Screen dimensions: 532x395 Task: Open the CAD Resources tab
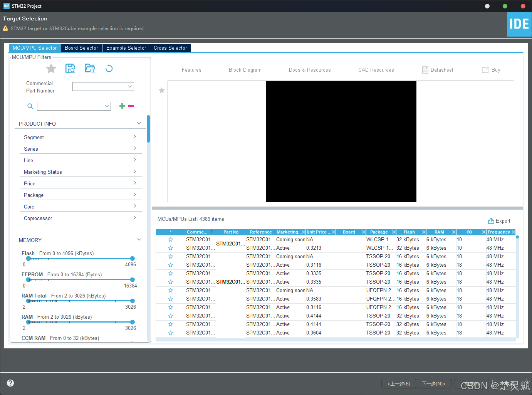pyautogui.click(x=376, y=70)
